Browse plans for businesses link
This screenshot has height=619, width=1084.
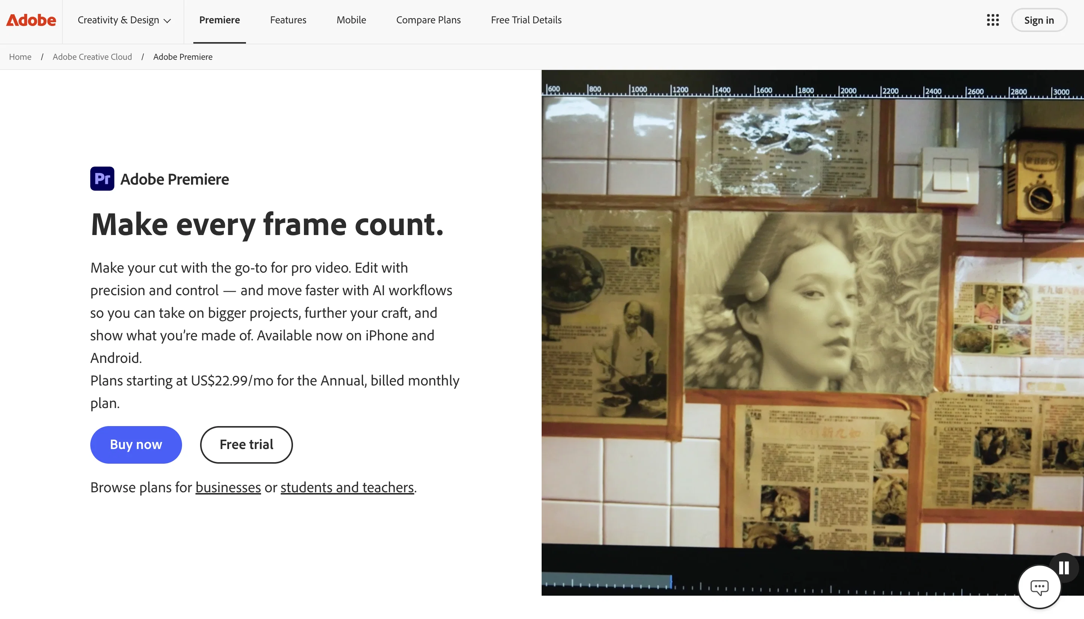coord(228,487)
